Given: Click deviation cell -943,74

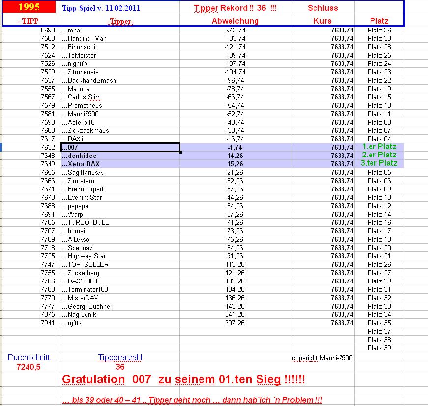Looking at the screenshot, I should [235, 30].
